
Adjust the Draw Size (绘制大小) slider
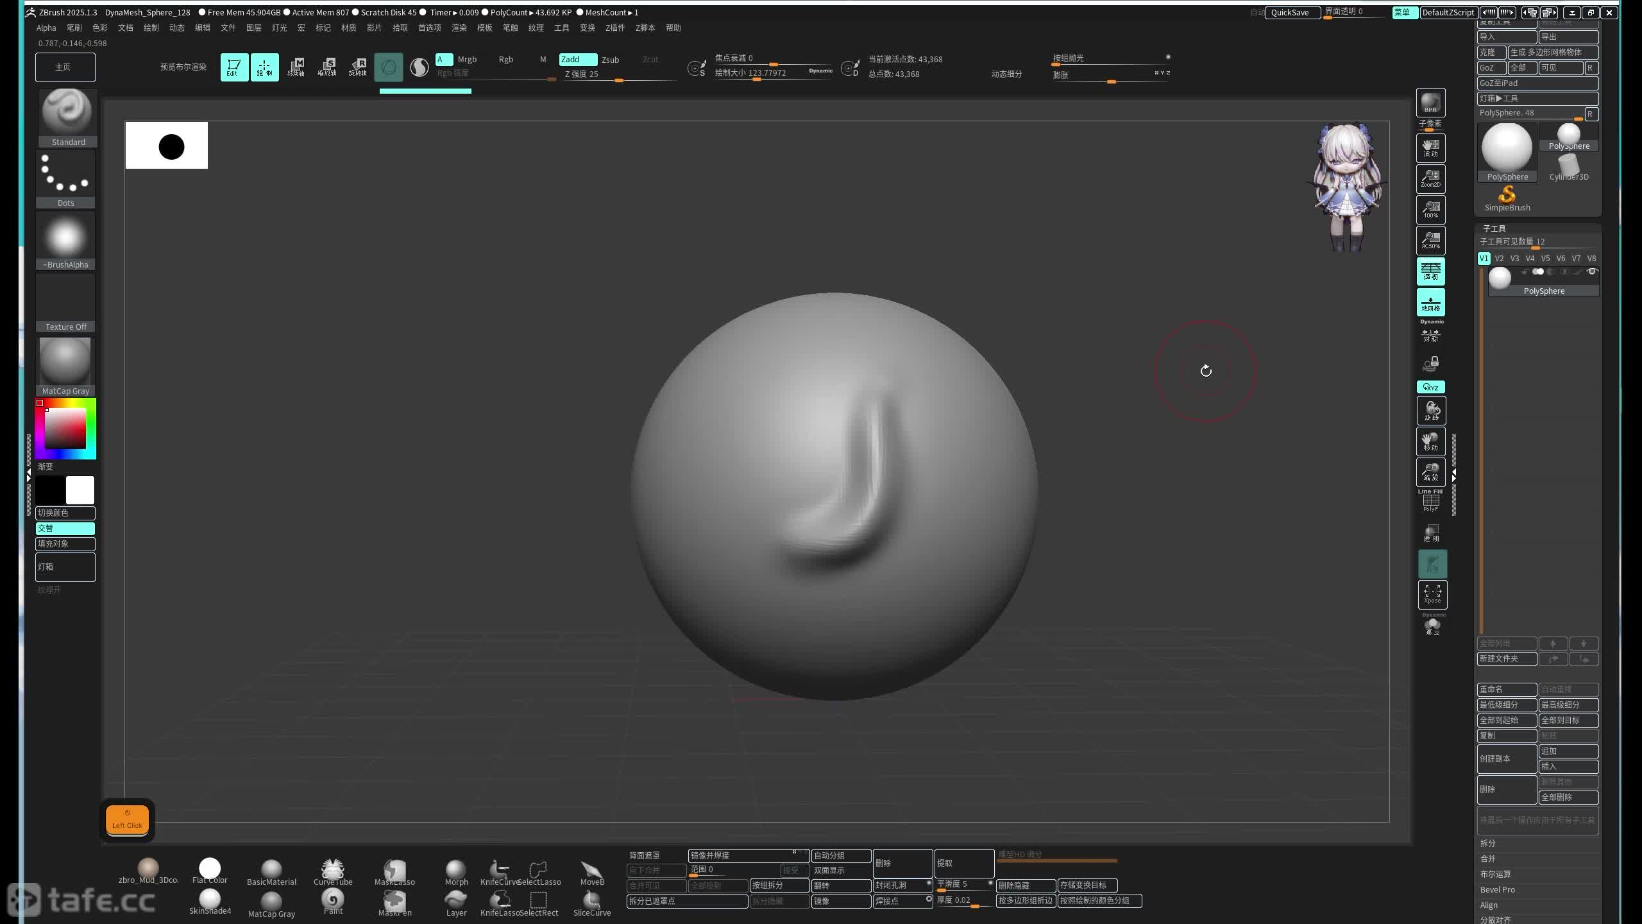click(x=773, y=73)
